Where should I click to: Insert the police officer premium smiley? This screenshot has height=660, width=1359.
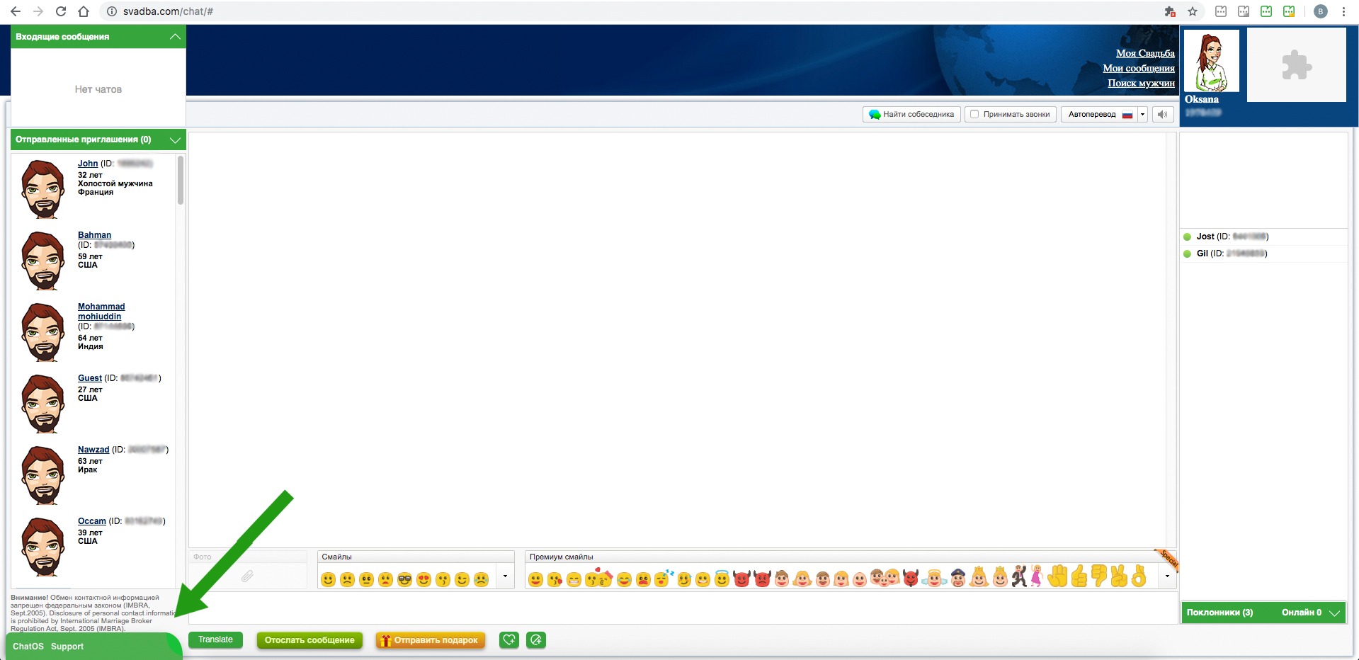coord(957,579)
